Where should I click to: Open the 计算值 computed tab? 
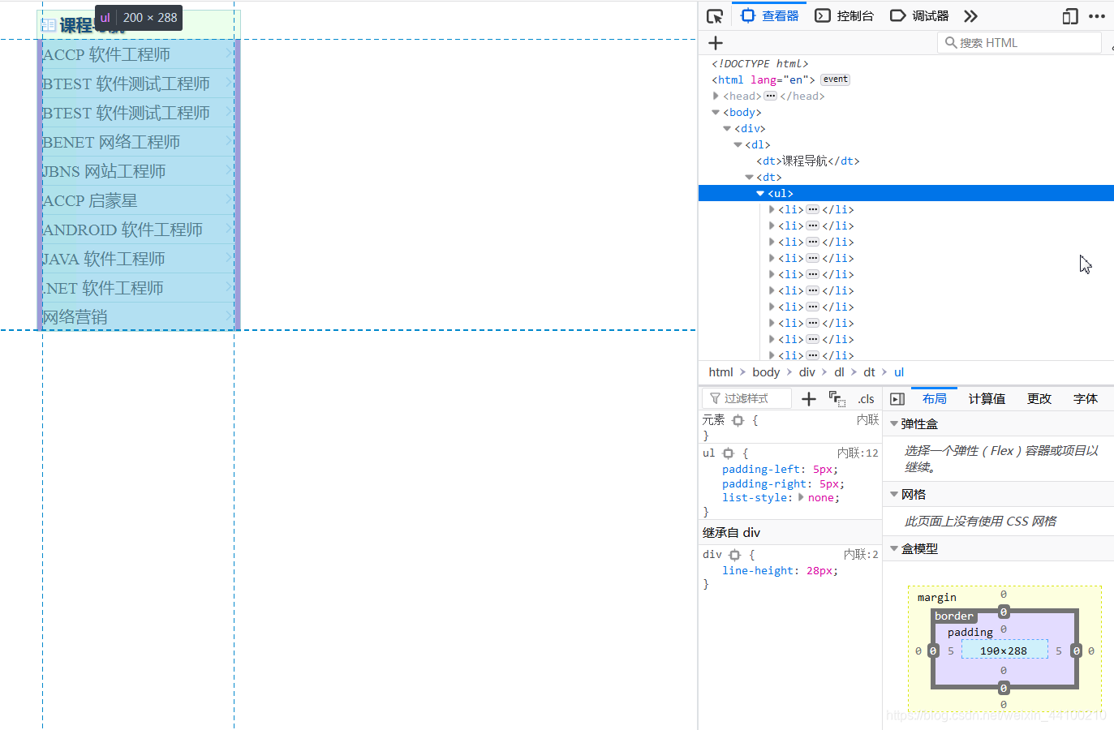point(987,398)
